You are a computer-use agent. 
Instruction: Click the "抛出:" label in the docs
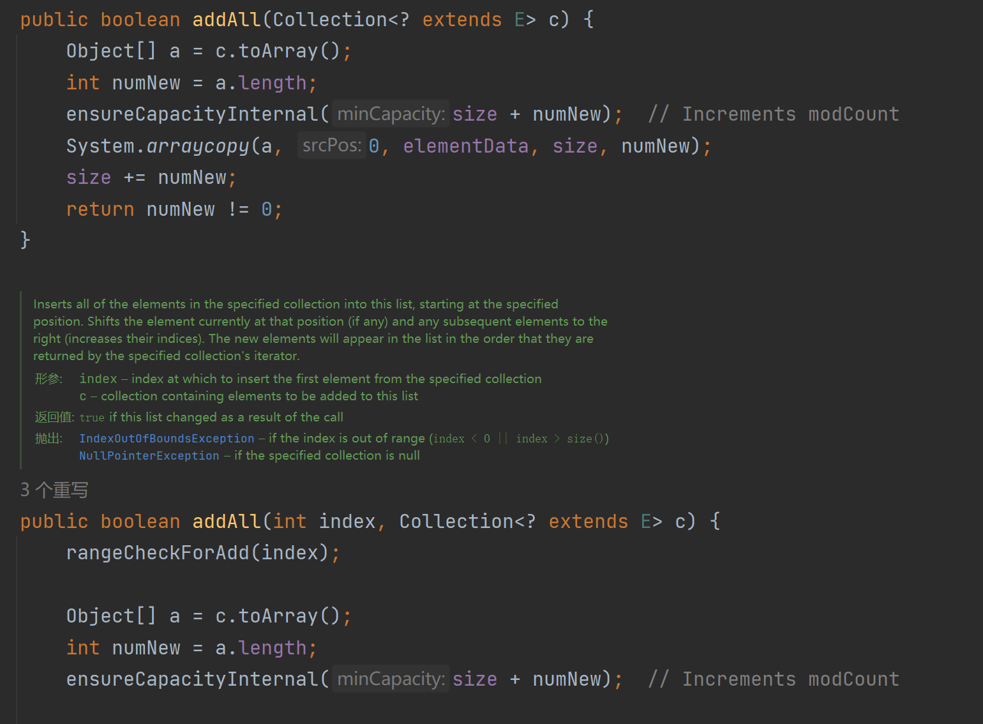coord(49,439)
